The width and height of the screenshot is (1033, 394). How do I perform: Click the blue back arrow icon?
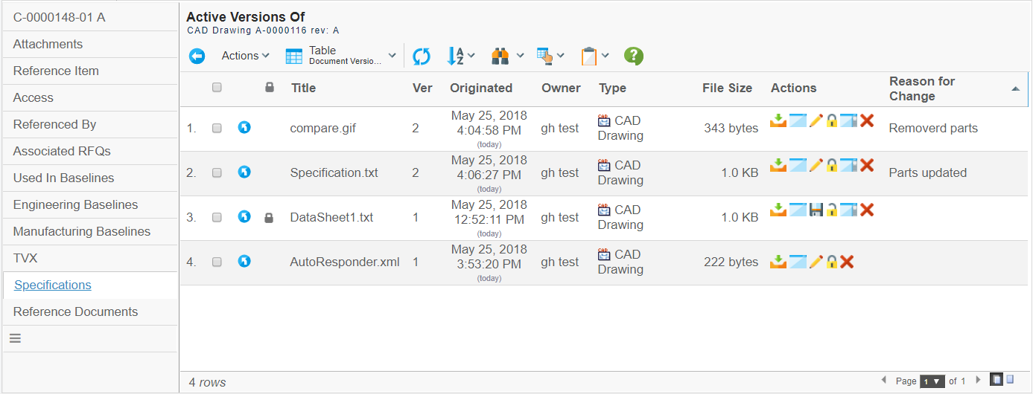(197, 56)
